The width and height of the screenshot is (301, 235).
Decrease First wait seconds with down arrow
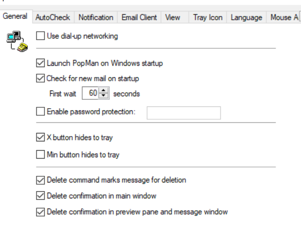104,96
